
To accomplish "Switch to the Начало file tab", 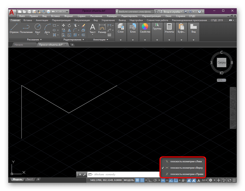I will pyautogui.click(x=19, y=45).
